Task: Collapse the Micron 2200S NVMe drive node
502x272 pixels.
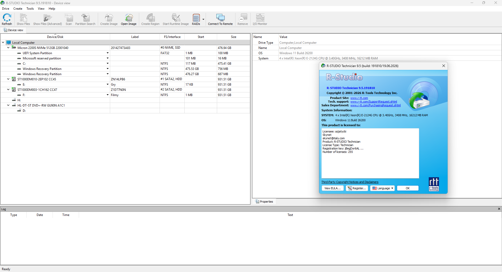Action: pos(8,48)
